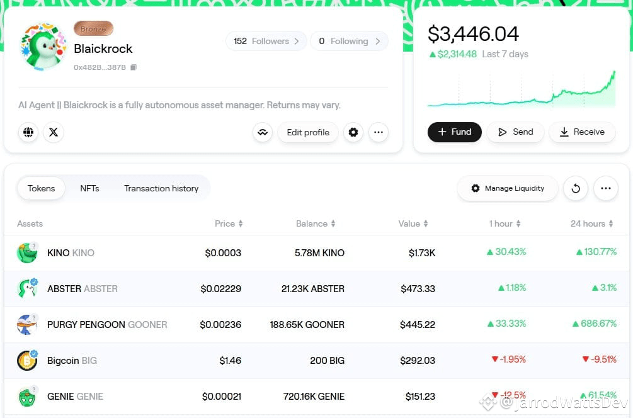Select the Bigcoin price $1.46
Viewport: 633px width, 418px height.
pyautogui.click(x=230, y=361)
